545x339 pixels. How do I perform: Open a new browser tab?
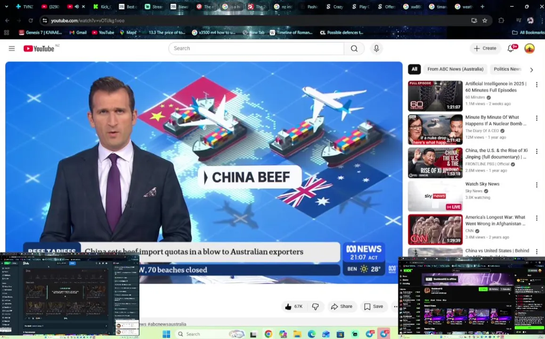pyautogui.click(x=482, y=7)
